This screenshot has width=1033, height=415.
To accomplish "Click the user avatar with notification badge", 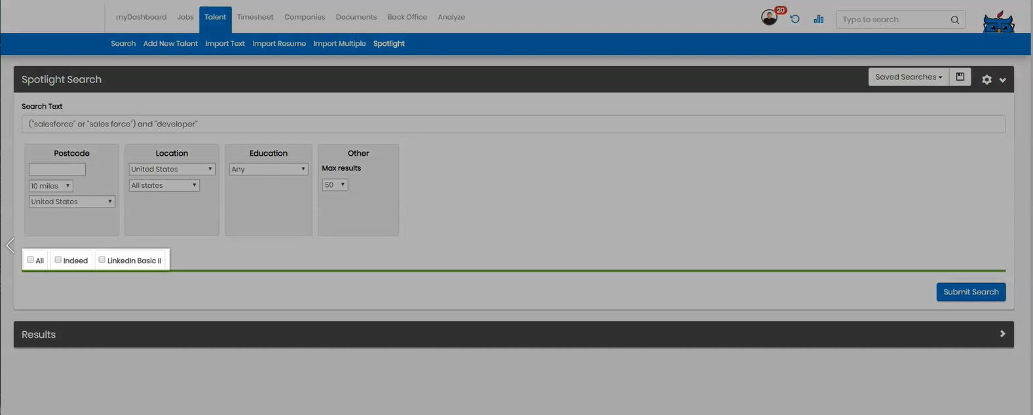I will pos(770,18).
